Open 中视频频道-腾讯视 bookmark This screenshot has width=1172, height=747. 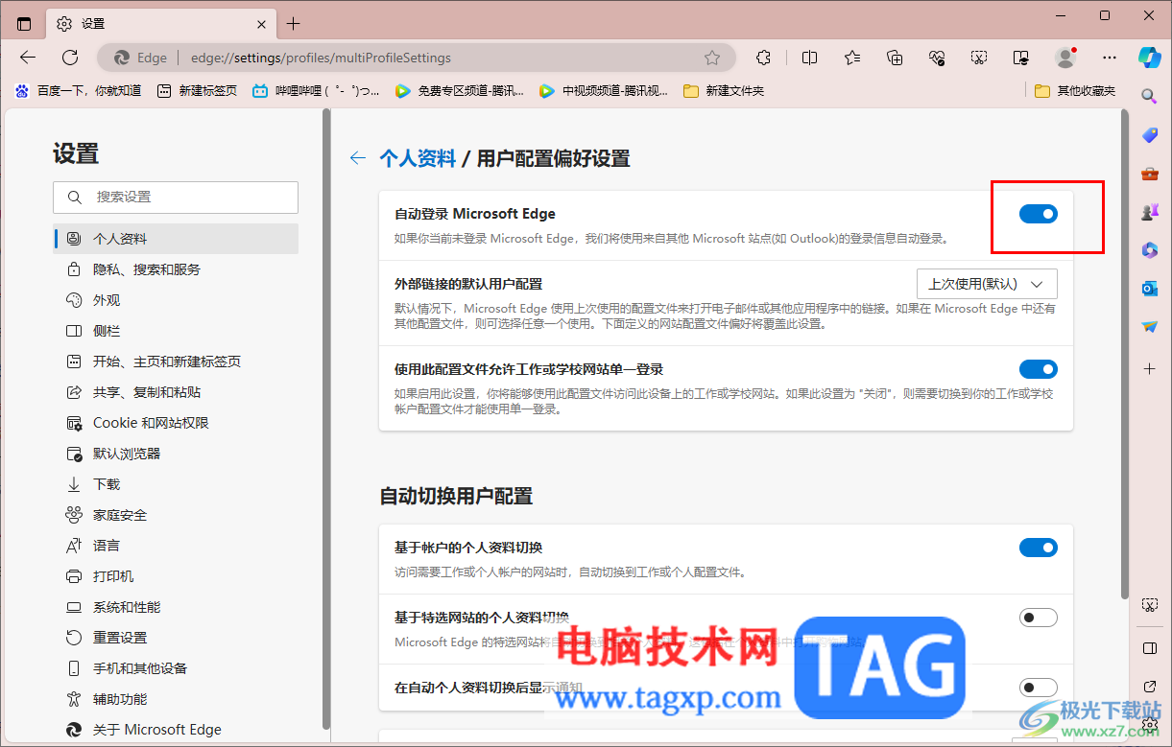pyautogui.click(x=604, y=91)
